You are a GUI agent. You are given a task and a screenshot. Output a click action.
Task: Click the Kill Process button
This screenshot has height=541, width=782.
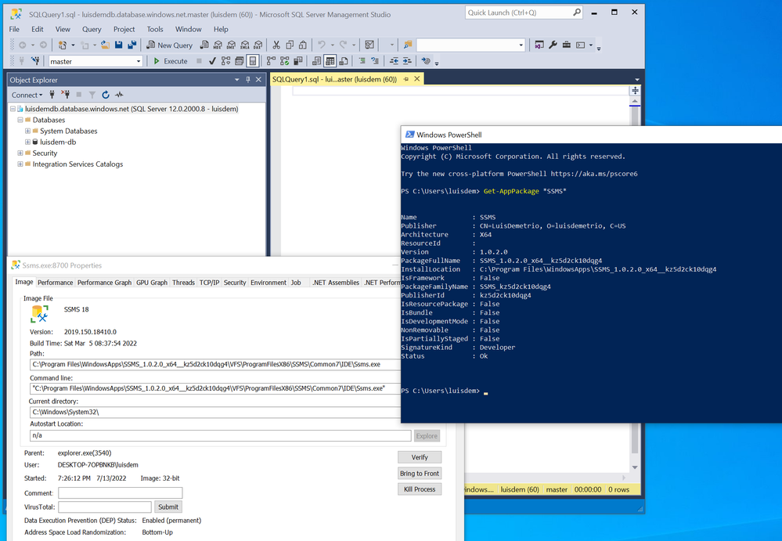[420, 489]
